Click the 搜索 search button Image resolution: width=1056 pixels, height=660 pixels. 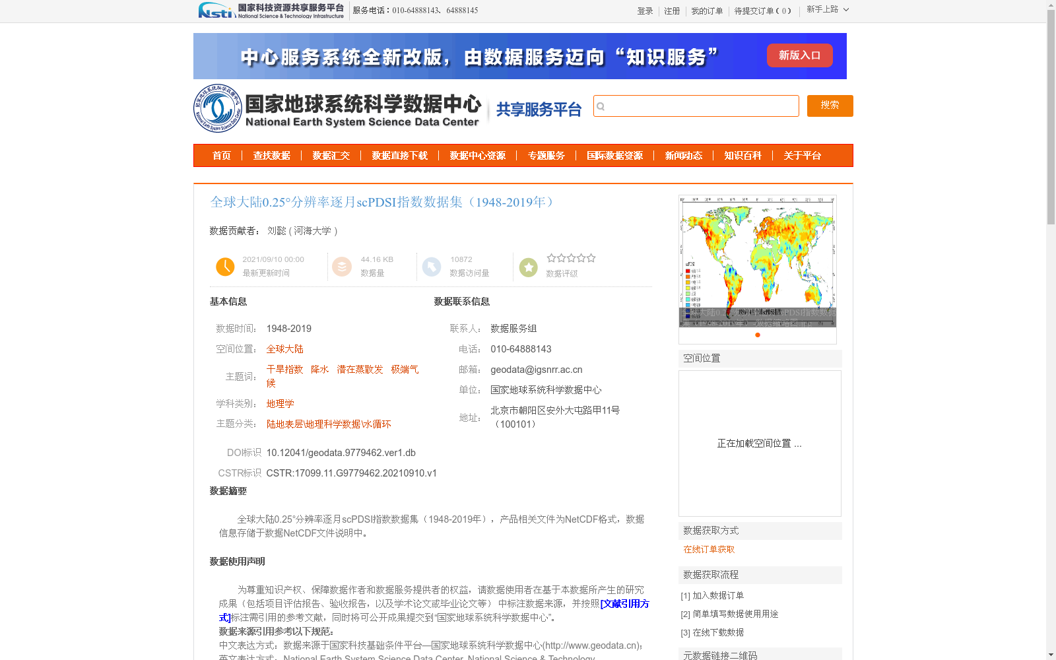point(830,106)
